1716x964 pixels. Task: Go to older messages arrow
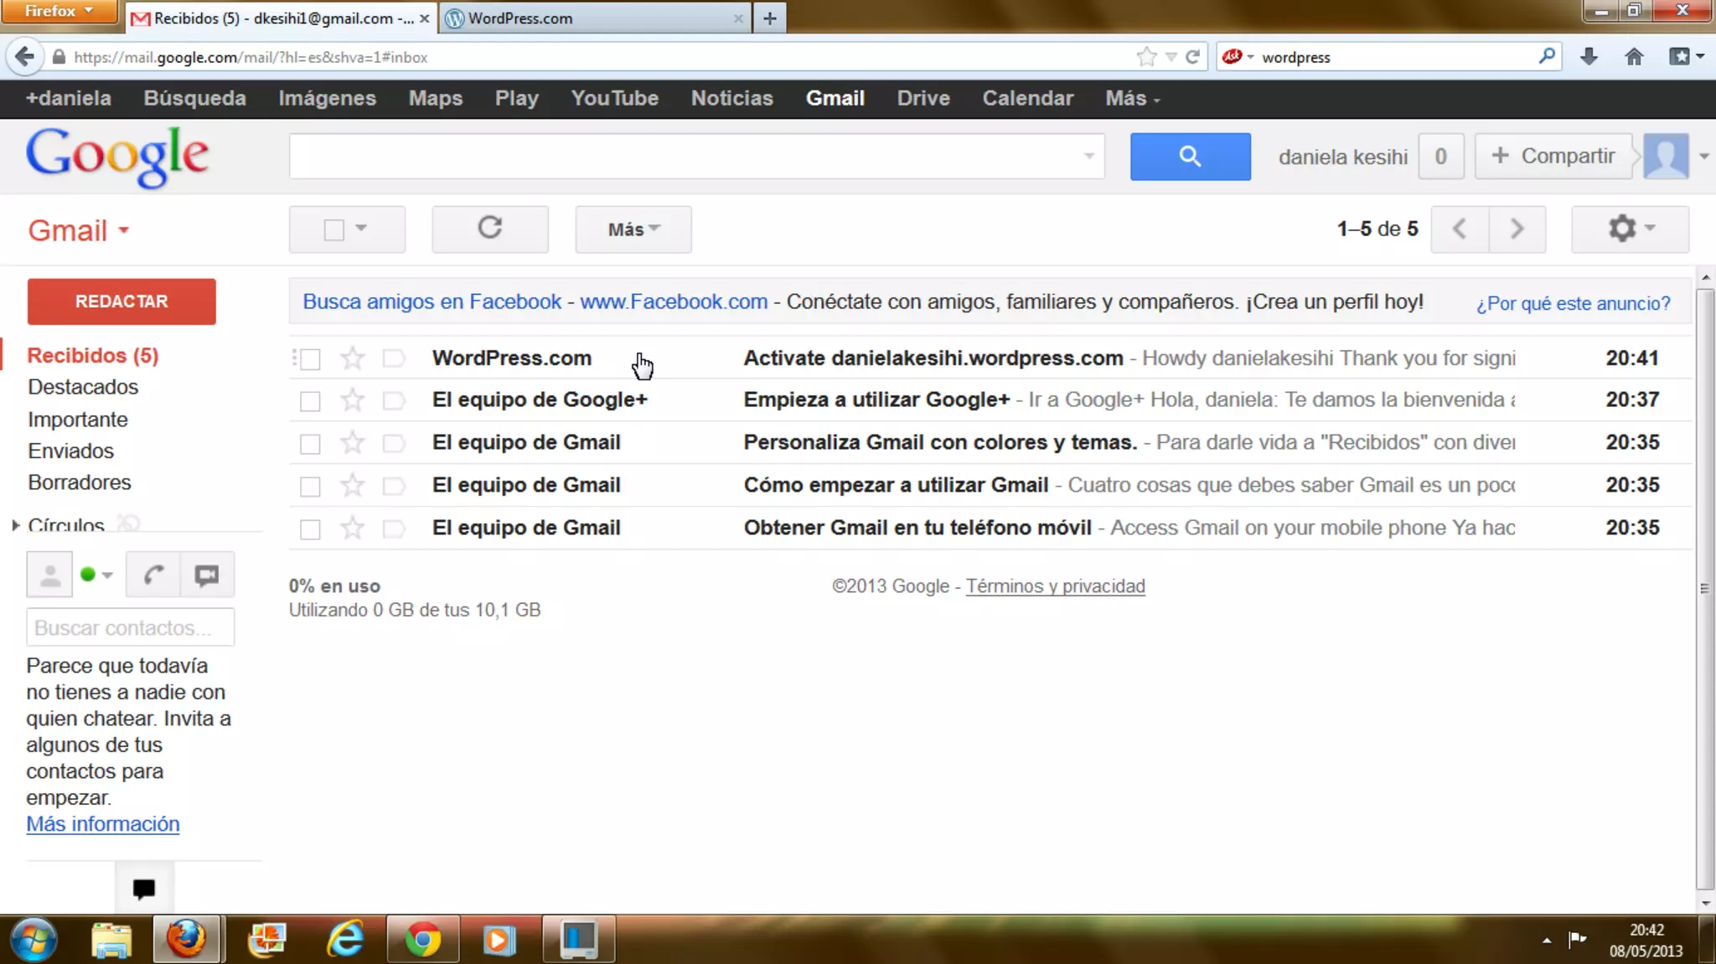tap(1517, 229)
